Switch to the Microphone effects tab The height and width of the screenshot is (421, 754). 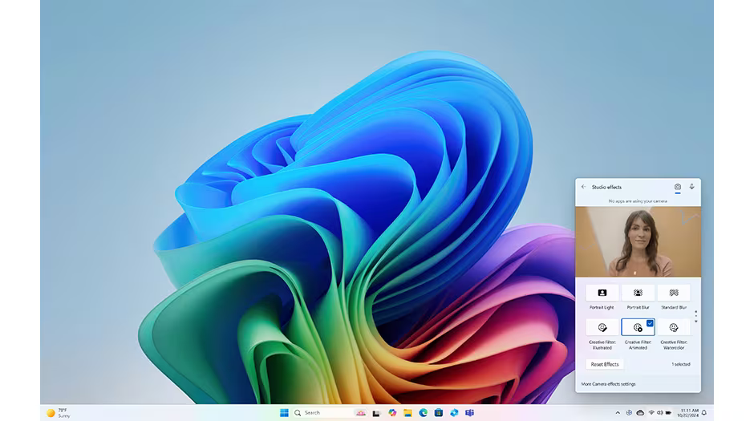(691, 187)
